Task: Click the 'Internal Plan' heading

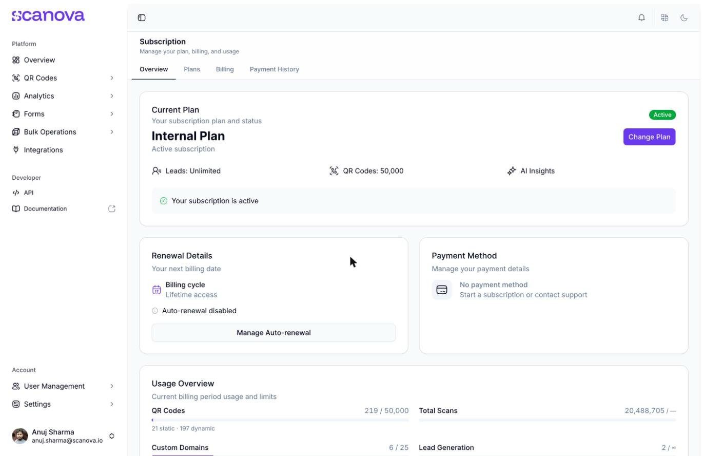Action: pyautogui.click(x=188, y=136)
